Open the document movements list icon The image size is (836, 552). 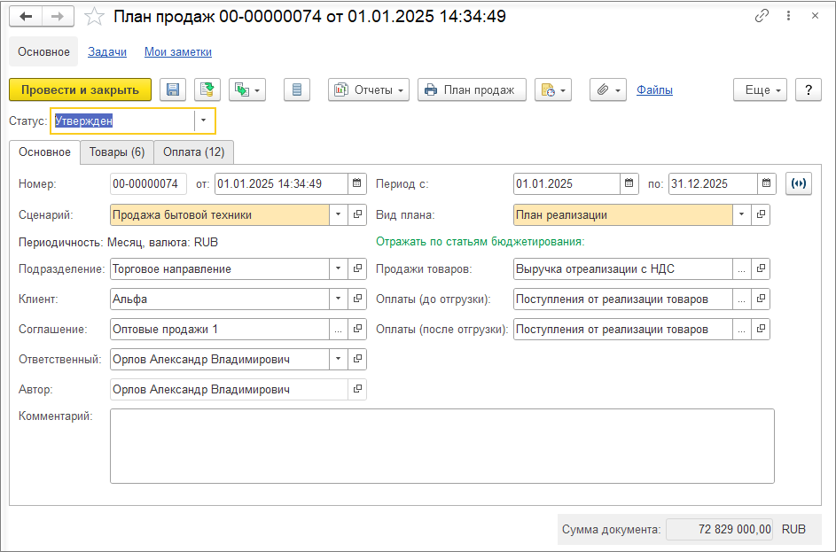[x=297, y=90]
